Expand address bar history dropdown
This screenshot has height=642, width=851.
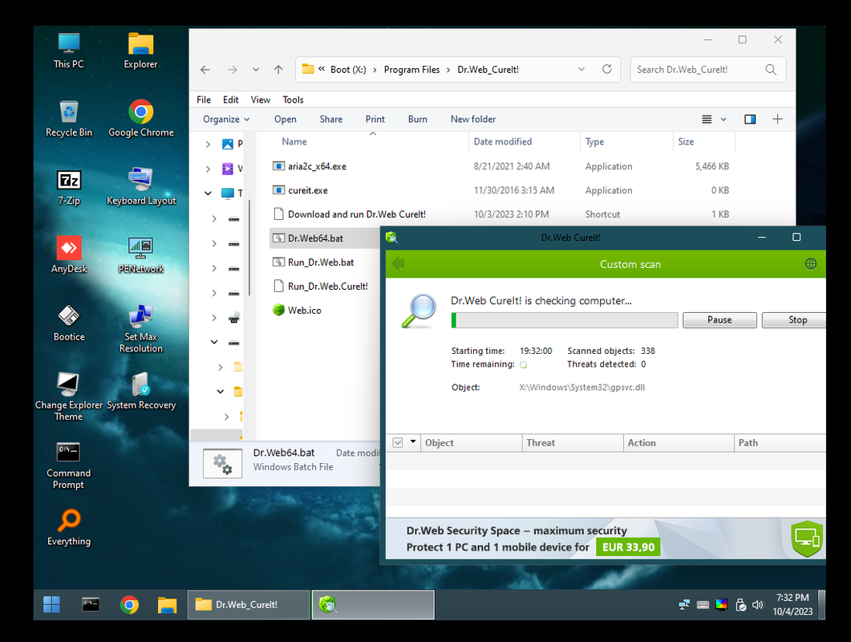click(582, 70)
